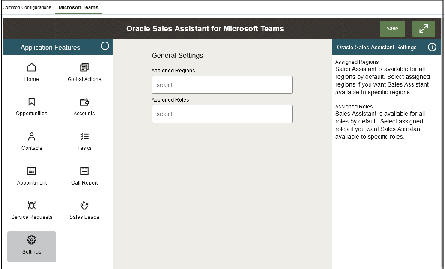Screen dimensions: 445x269
Task: Open the Contacts person icon
Action: tap(32, 137)
